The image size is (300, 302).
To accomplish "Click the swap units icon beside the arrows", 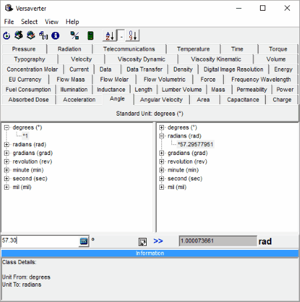I will pos(143,241).
